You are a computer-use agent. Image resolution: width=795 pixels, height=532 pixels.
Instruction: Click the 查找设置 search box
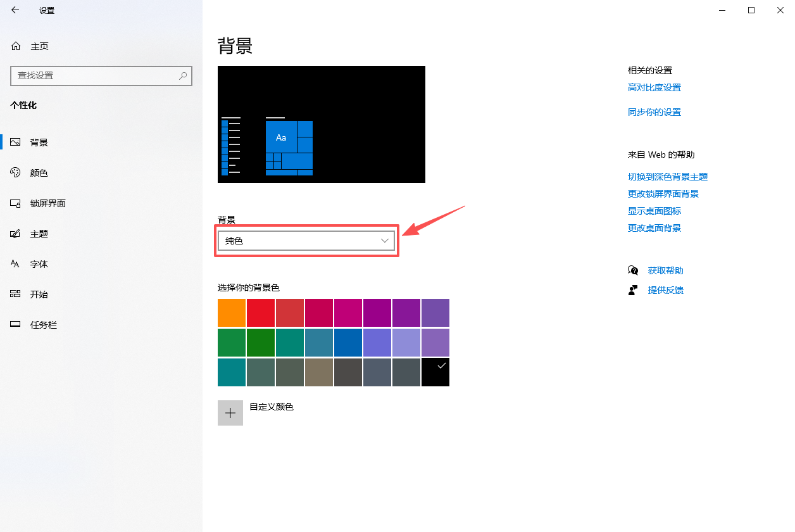(x=101, y=75)
